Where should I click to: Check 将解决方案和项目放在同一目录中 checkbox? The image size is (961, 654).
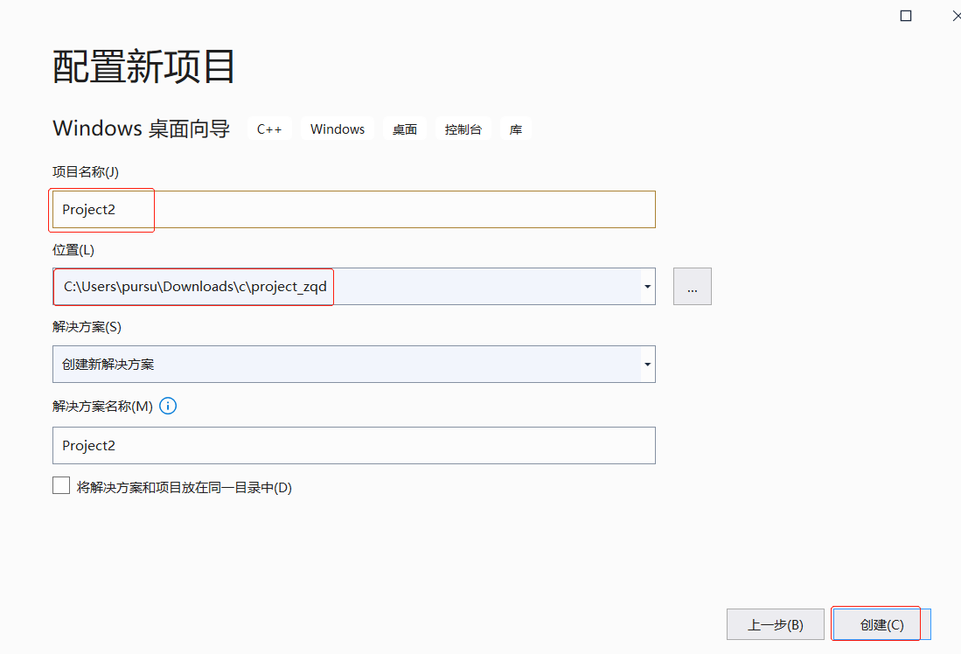(61, 486)
